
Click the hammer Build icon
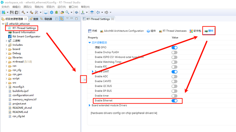23,12
